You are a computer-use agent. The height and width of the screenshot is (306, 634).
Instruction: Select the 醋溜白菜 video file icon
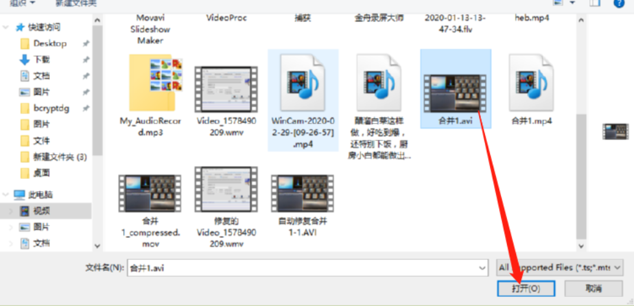(379, 83)
